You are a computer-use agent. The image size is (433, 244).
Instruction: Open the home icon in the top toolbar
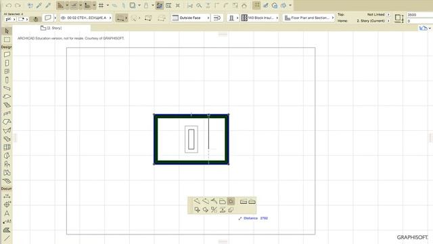tap(244, 5)
